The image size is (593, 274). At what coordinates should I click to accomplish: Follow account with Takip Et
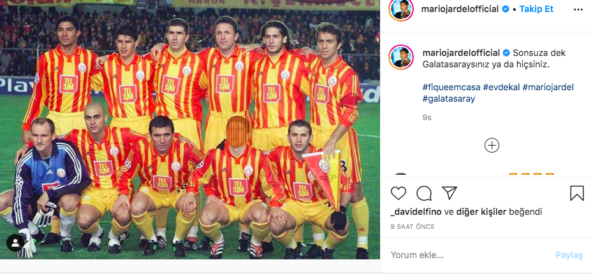click(x=536, y=10)
